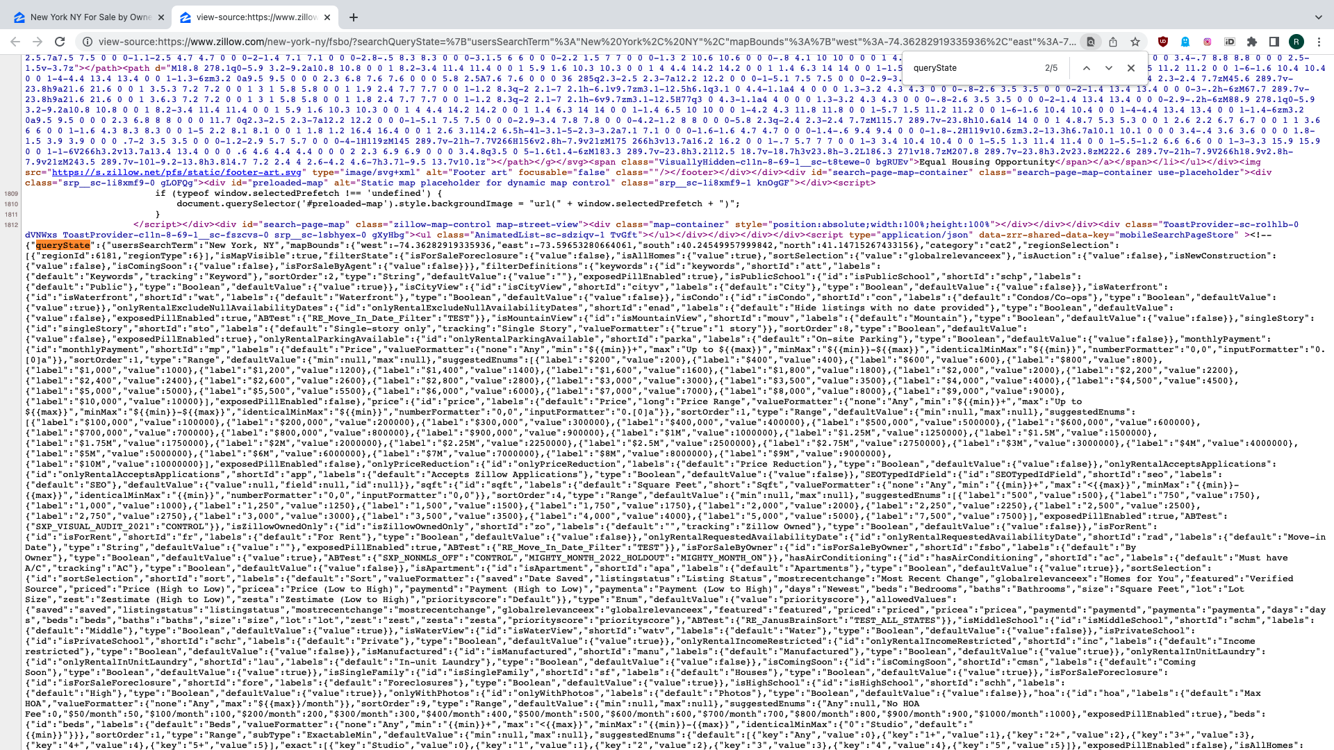This screenshot has height=750, width=1334.
Task: Close the find bar
Action: [x=1131, y=68]
